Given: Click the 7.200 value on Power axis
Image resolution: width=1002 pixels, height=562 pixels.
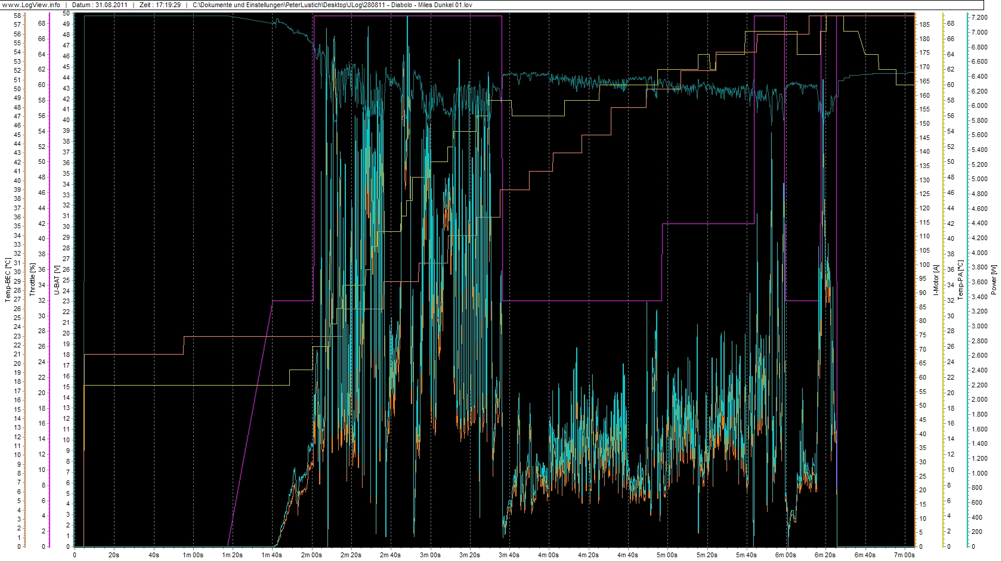Looking at the screenshot, I should point(979,18).
